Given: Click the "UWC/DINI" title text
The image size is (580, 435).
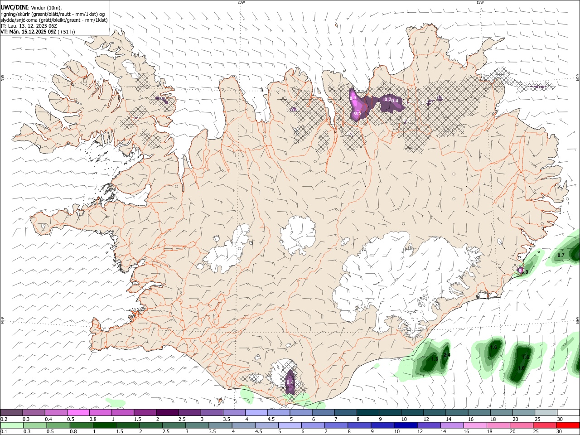Looking at the screenshot, I should [x=14, y=7].
